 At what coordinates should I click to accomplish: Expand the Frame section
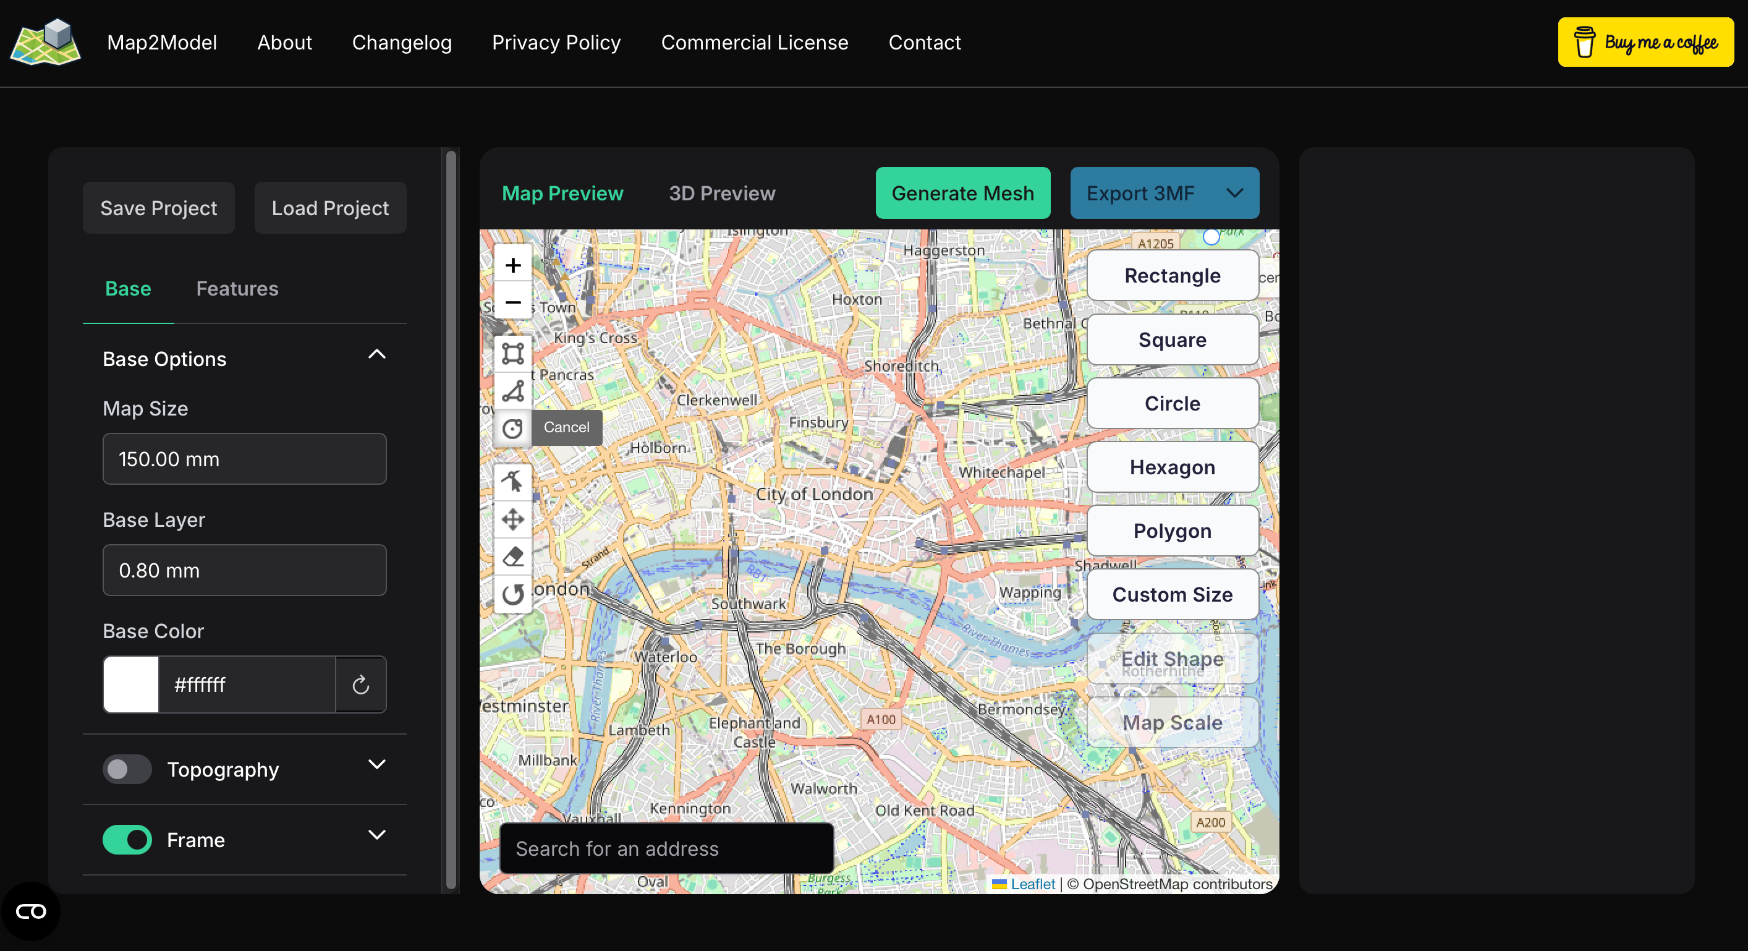[x=376, y=835]
